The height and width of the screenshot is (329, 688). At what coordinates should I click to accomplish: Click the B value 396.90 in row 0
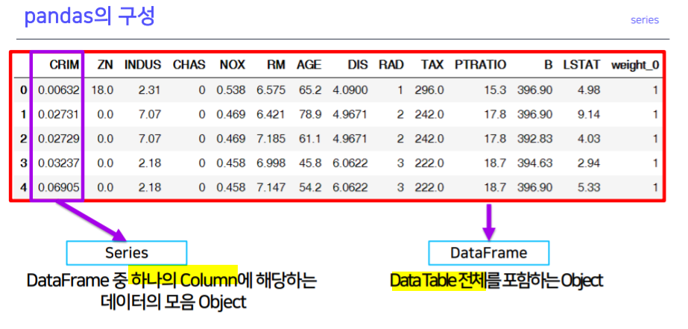(x=535, y=90)
